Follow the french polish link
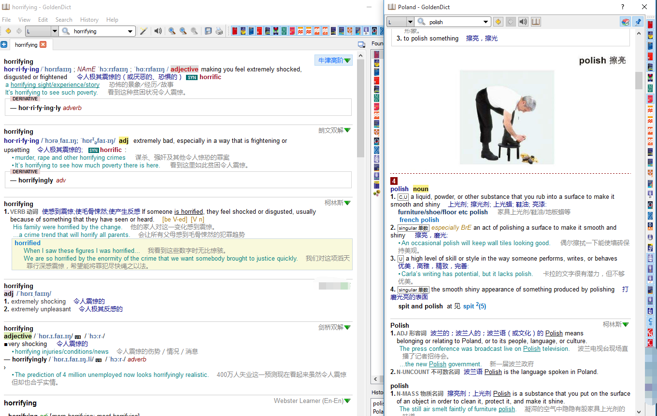 (419, 220)
